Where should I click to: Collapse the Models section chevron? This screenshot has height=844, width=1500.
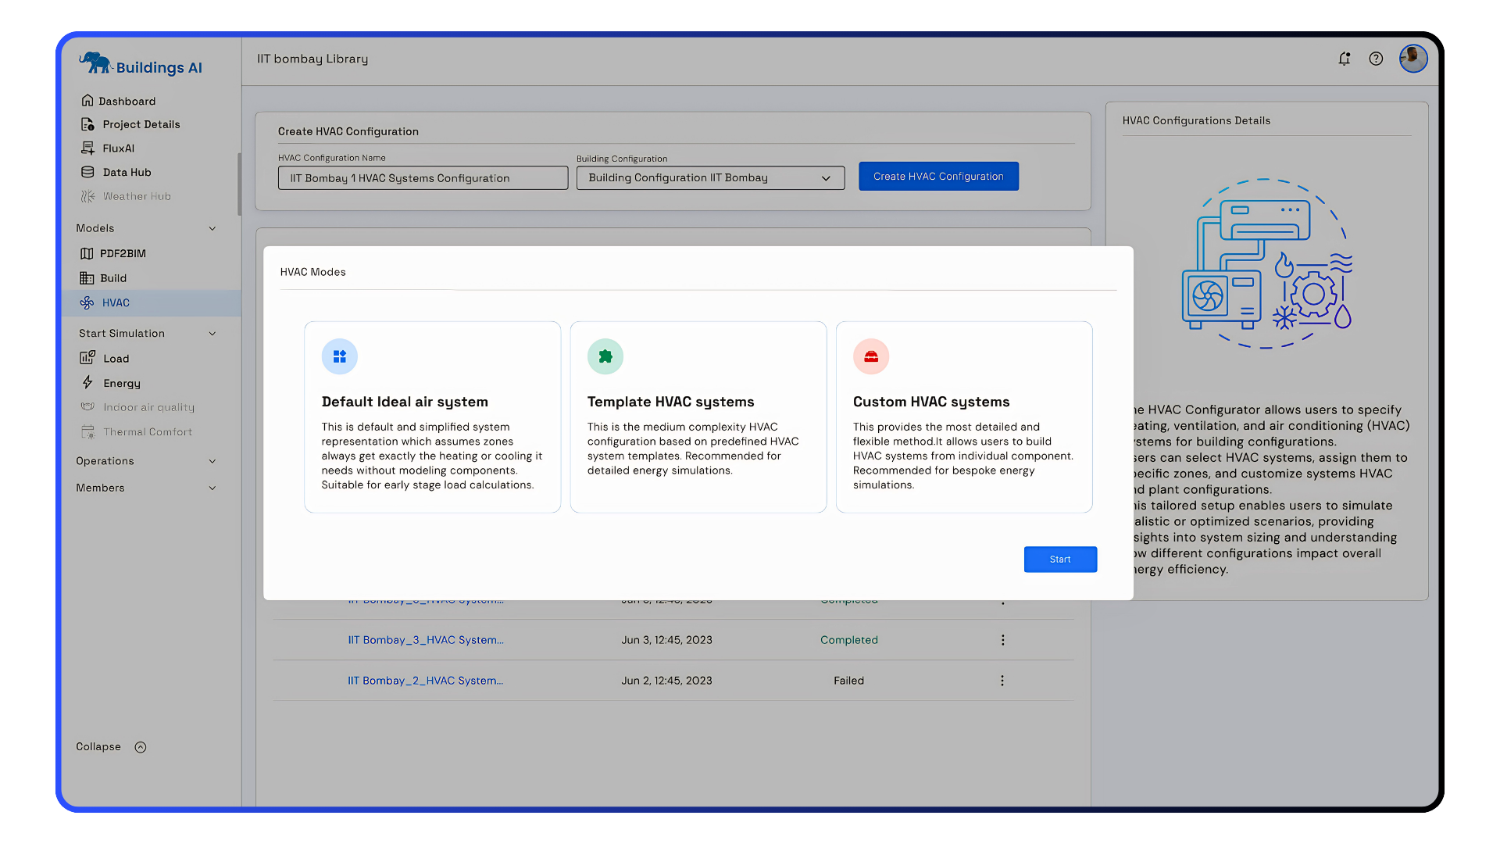[212, 228]
